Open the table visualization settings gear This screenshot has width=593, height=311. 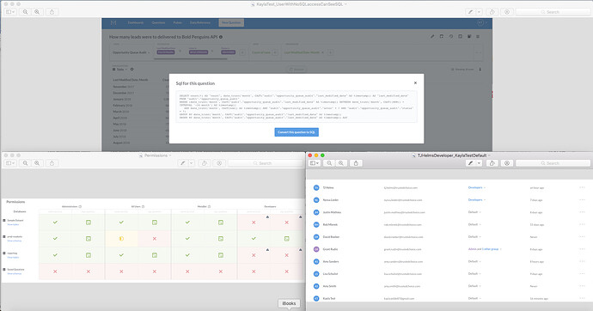click(x=132, y=69)
